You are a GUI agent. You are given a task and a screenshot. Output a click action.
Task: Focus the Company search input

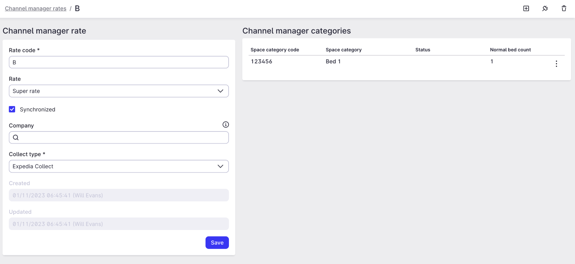119,138
